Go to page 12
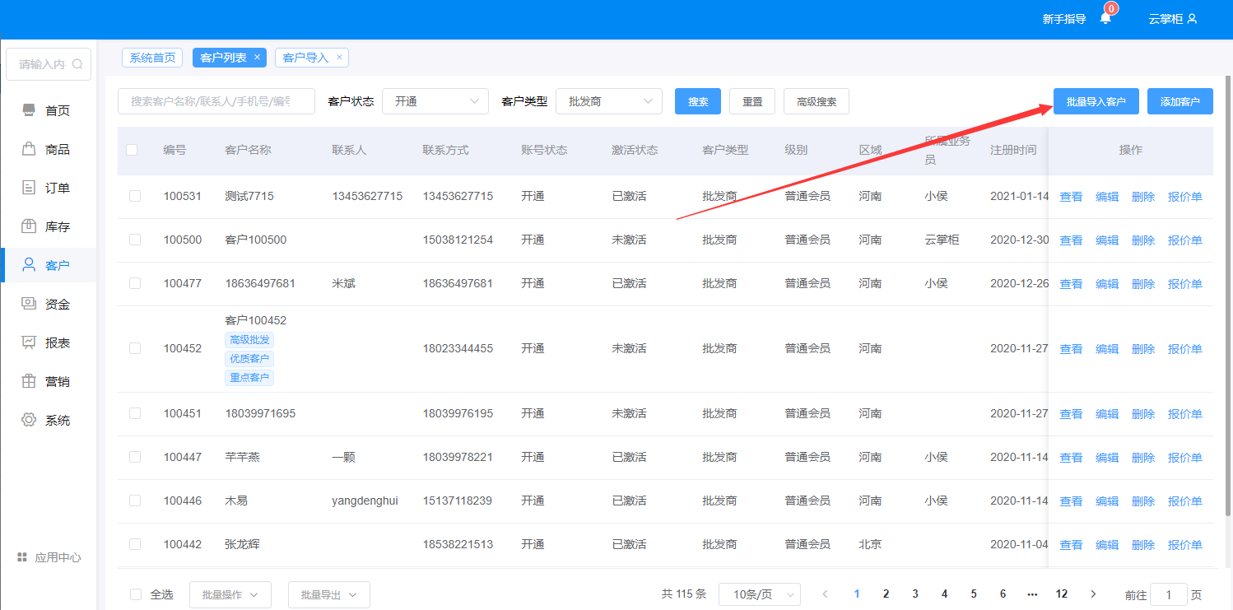Viewport: 1233px width, 610px height. coord(1062,594)
